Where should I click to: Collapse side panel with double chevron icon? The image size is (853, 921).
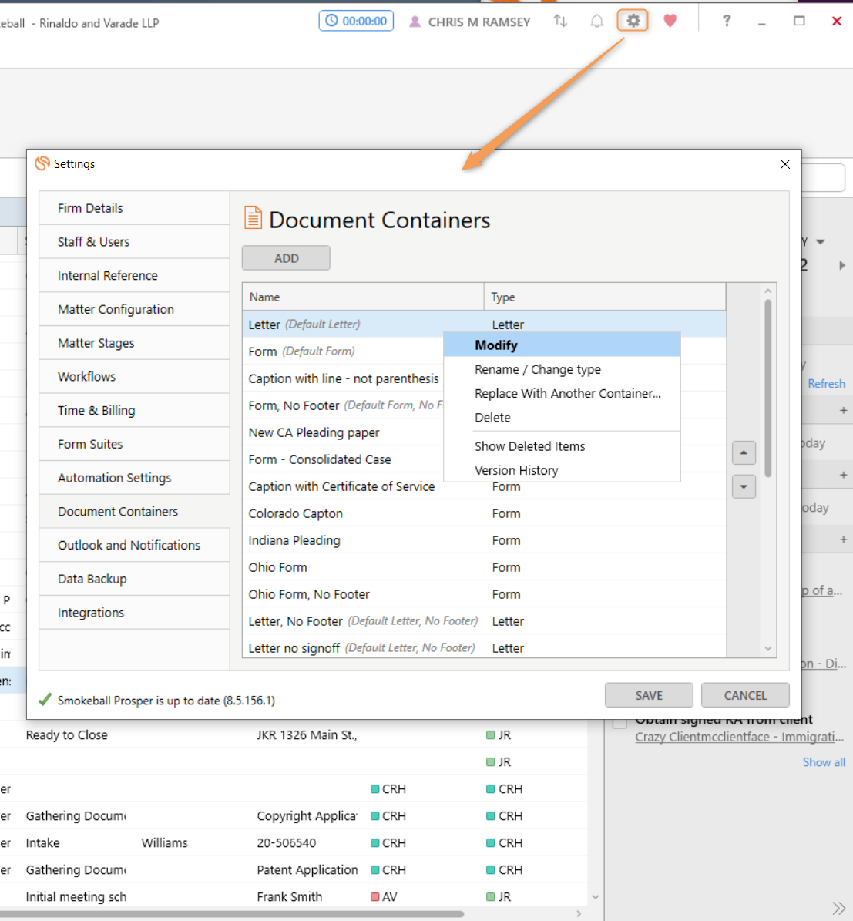click(839, 908)
